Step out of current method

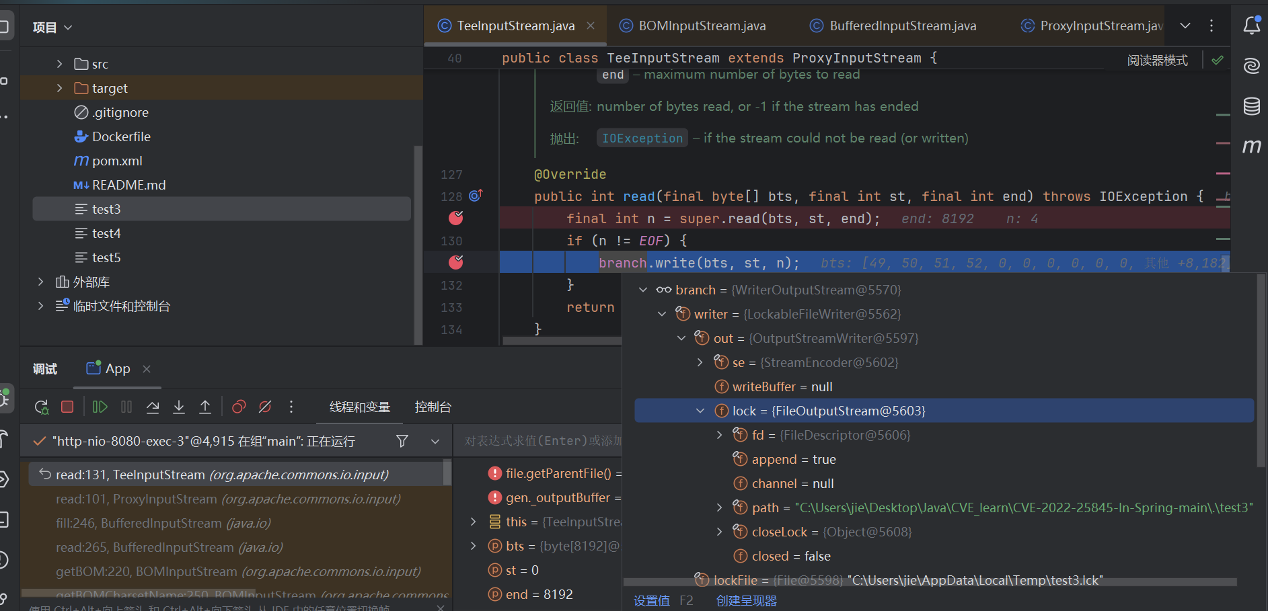205,407
